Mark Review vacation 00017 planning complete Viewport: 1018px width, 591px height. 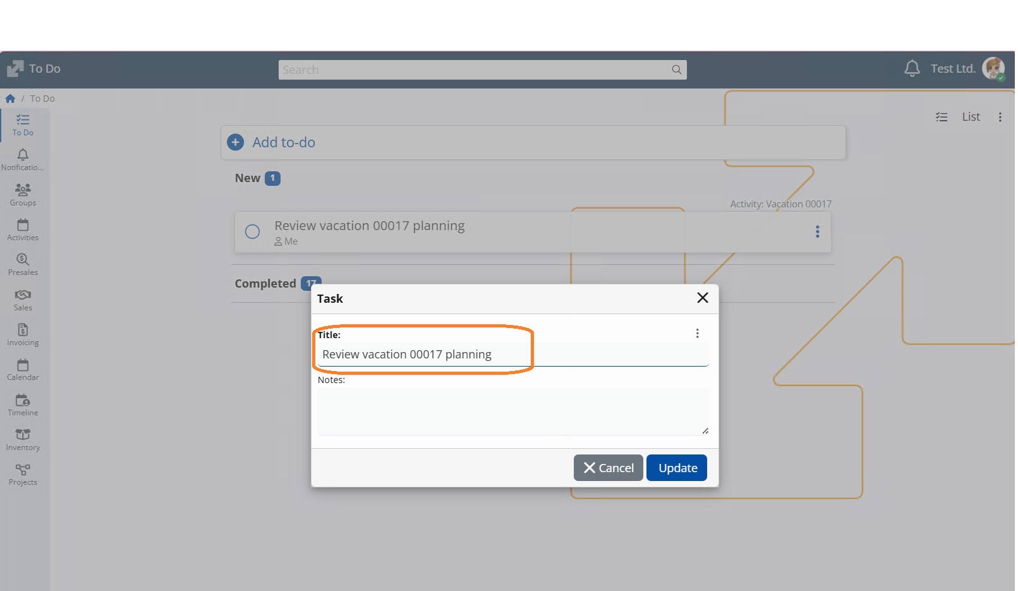(252, 232)
